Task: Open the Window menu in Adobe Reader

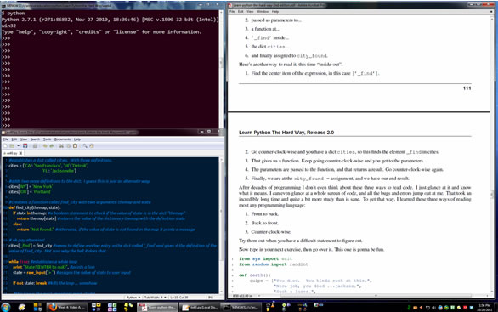Action: click(x=263, y=11)
